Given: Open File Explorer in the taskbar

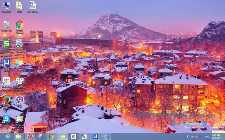Looking at the screenshot, I should click(19, 136).
